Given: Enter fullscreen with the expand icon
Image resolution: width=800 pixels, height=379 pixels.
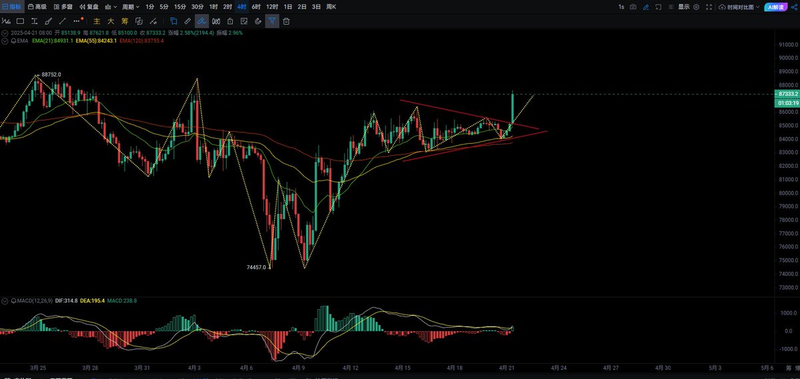Looking at the screenshot, I should 709,7.
